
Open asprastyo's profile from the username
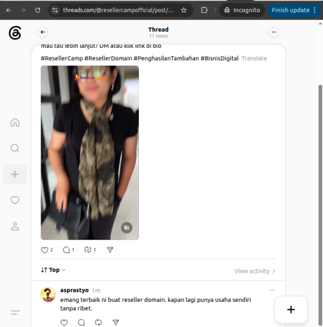pos(74,290)
